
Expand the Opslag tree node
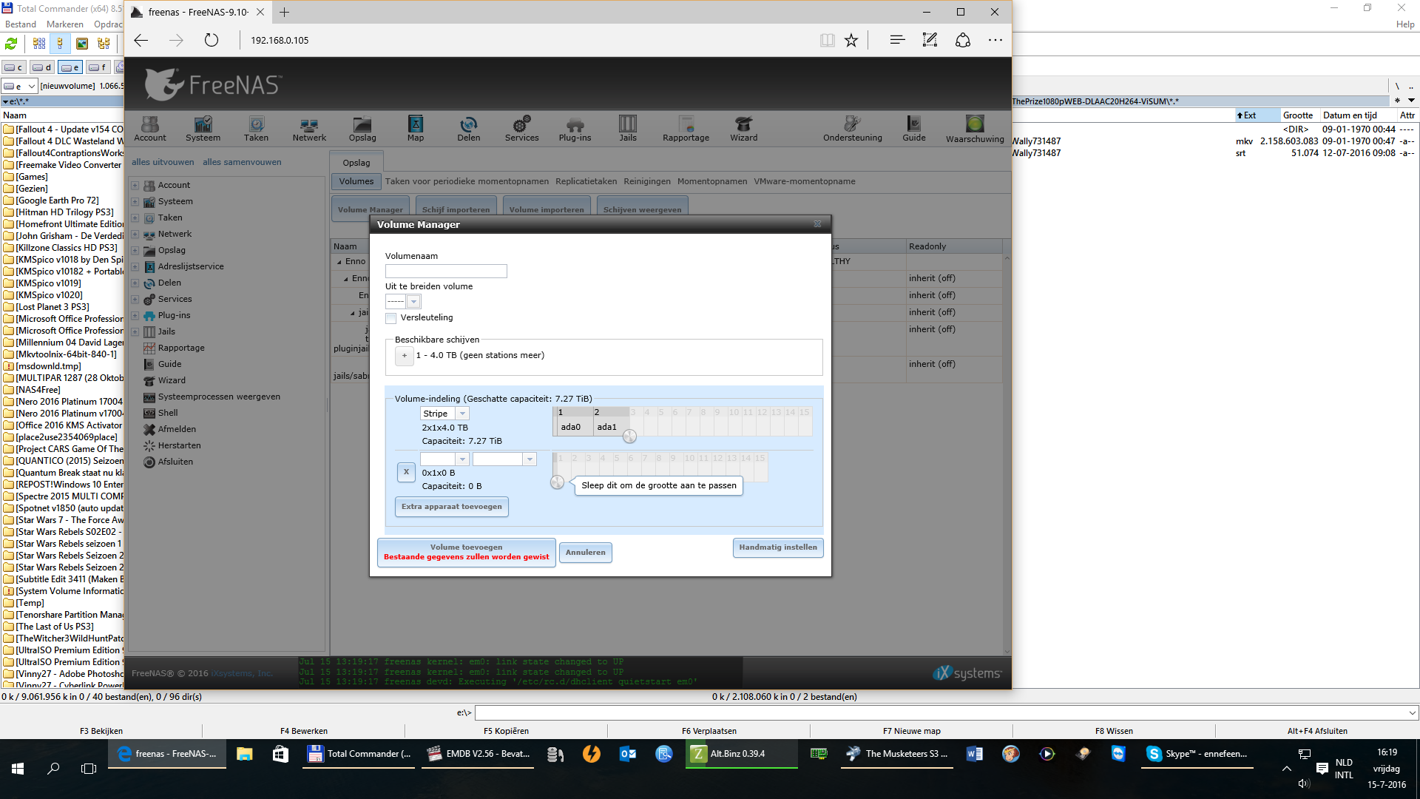(135, 250)
